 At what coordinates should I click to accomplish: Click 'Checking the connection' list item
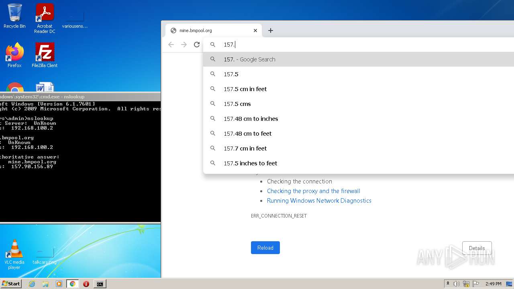point(300,181)
